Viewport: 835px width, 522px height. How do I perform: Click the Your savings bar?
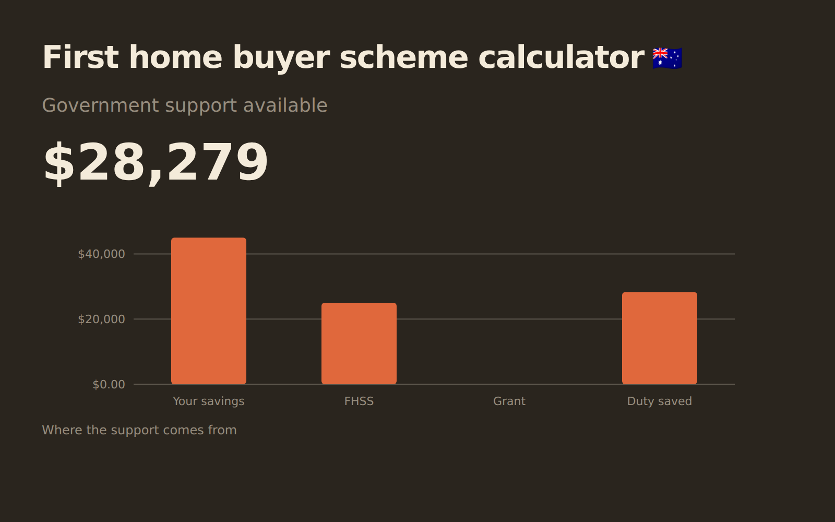pyautogui.click(x=209, y=311)
